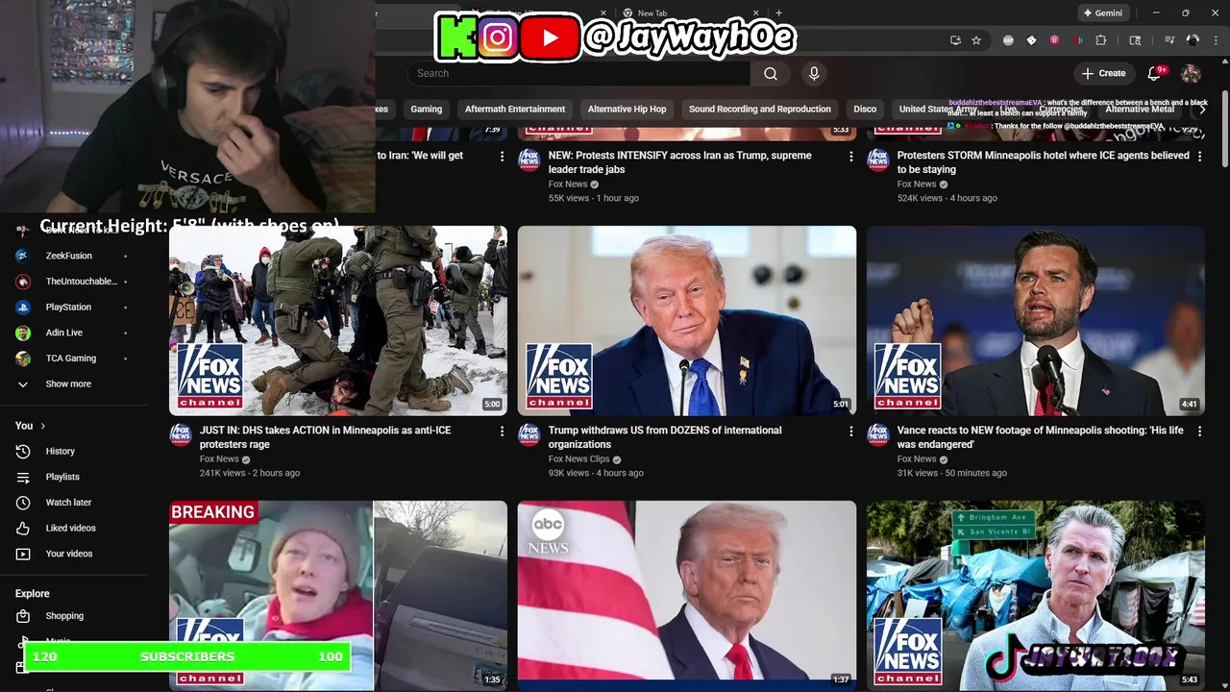Select the Disco topic chip

click(x=865, y=109)
